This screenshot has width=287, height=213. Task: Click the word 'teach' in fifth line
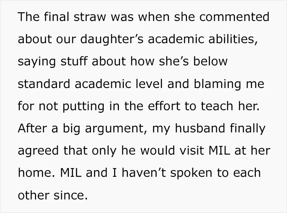(x=217, y=106)
